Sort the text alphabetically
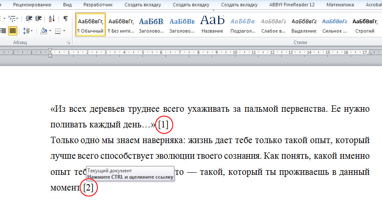The width and height of the screenshot is (382, 221). [x=51, y=19]
